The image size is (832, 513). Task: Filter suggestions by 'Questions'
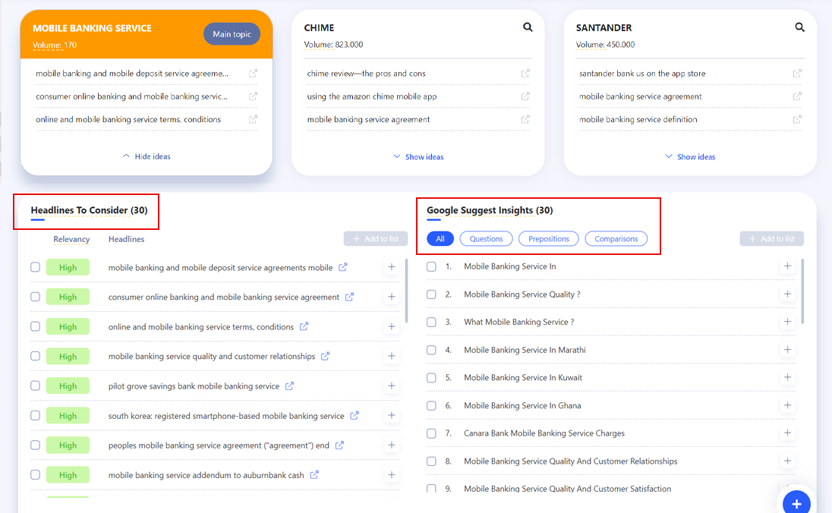(486, 239)
